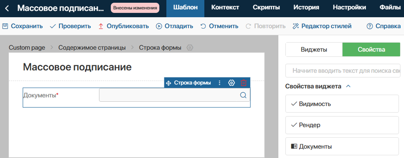Click the Документы search input field

pyautogui.click(x=175, y=95)
